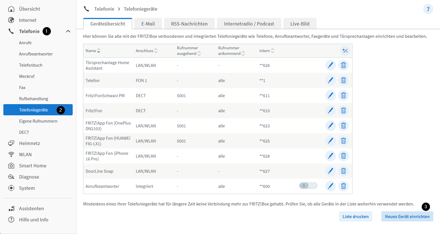Click pencil icon for Fritz!FonSchwarz PM
Image resolution: width=440 pixels, height=234 pixels.
(330, 95)
